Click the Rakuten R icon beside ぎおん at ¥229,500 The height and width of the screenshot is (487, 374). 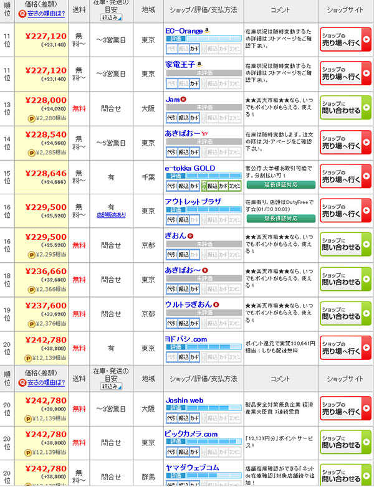coord(191,237)
